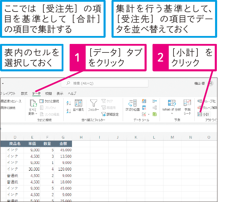Click the Data Validation icon
231x202 pixels.
tap(144, 114)
